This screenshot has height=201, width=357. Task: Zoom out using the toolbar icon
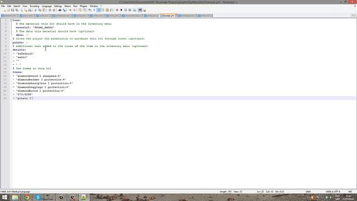pyautogui.click(x=75, y=10)
